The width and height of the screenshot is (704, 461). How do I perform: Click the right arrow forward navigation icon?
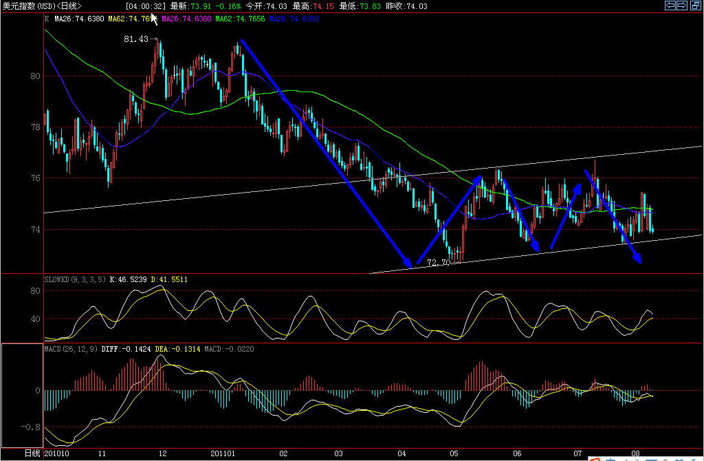point(682,6)
